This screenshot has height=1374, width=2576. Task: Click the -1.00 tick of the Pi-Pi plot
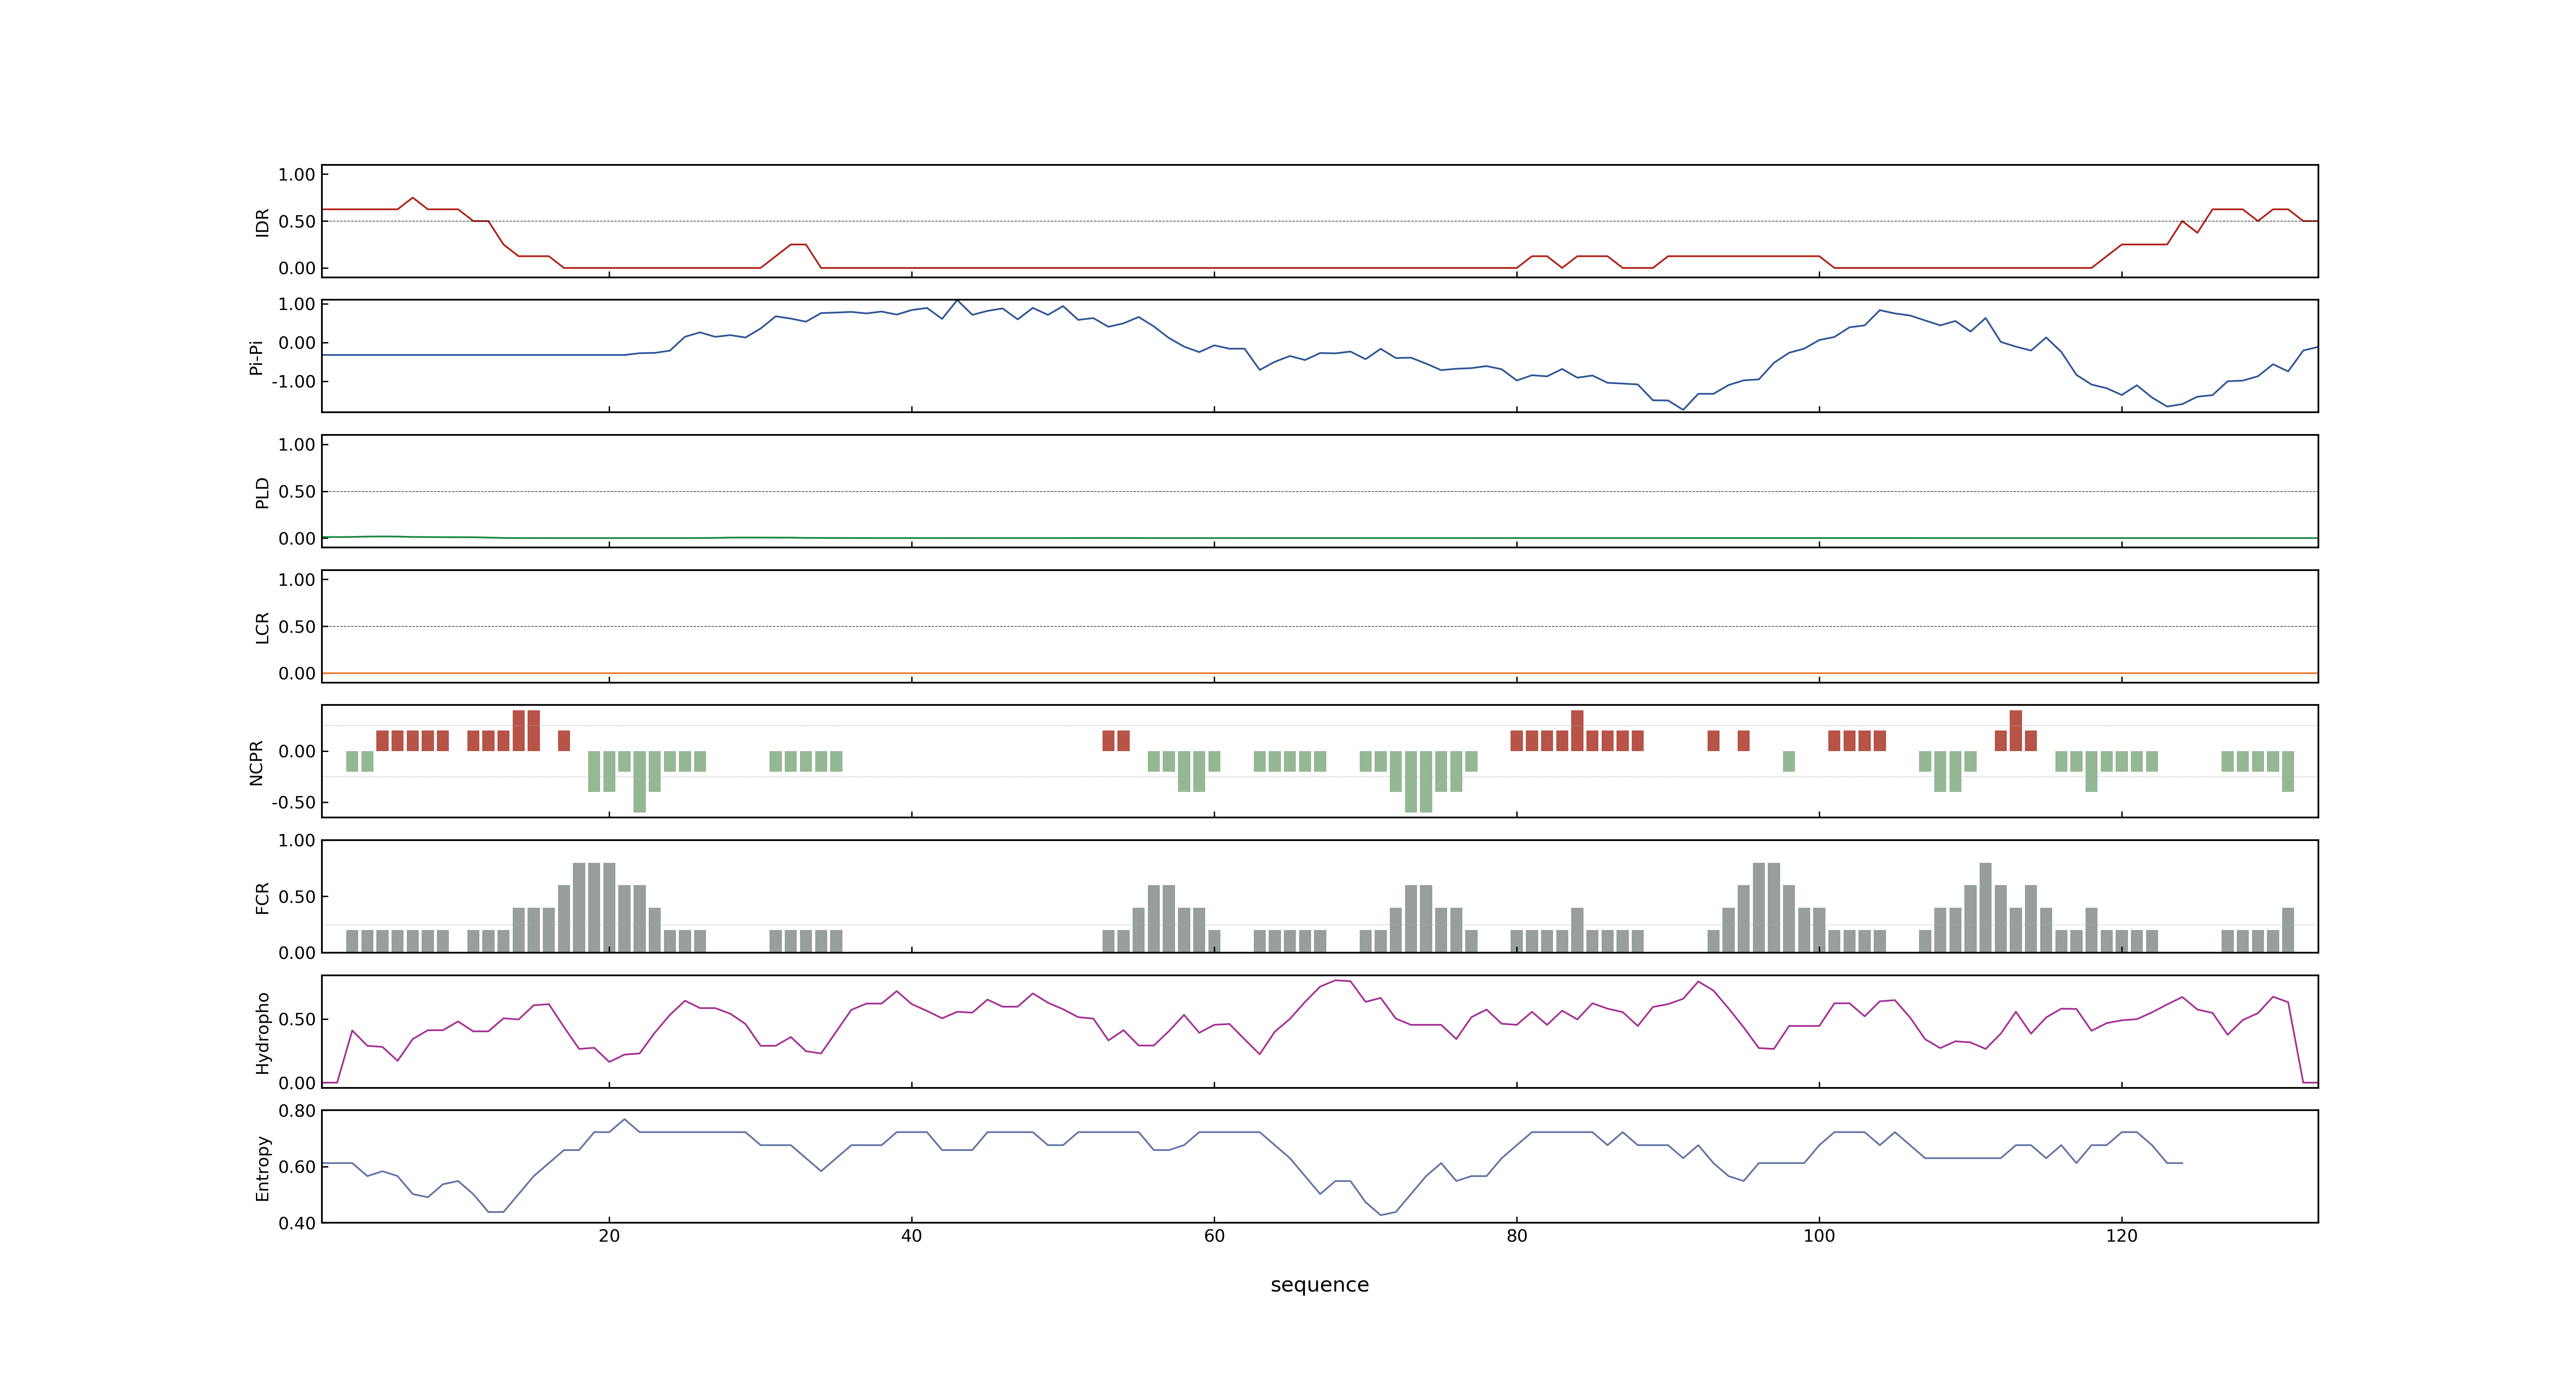(x=293, y=382)
